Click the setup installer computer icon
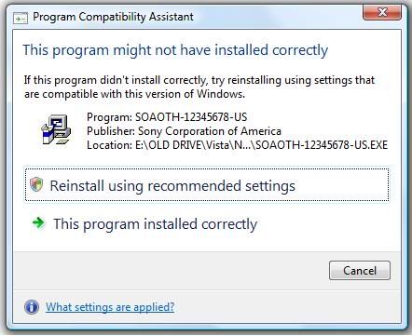Viewport: 412px width, 336px height. [56, 129]
